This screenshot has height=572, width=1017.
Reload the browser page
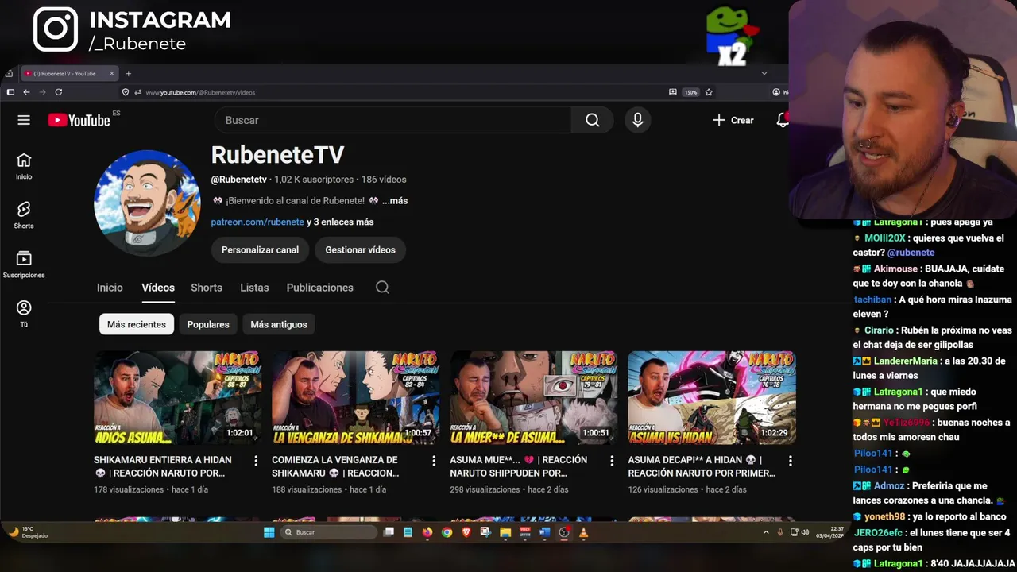58,92
